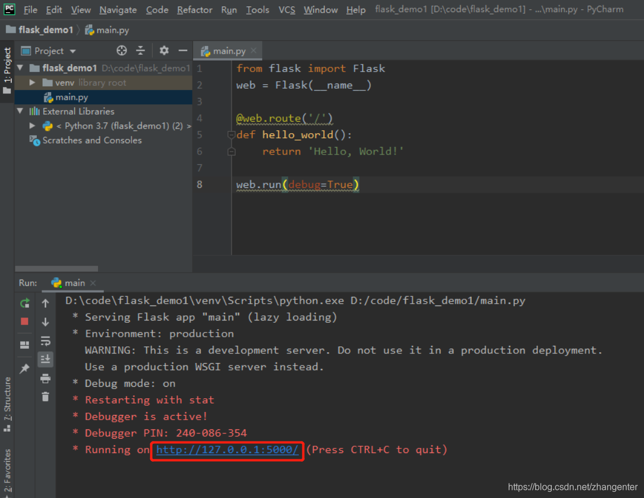Click the @web.route('/') decorator line

[284, 118]
